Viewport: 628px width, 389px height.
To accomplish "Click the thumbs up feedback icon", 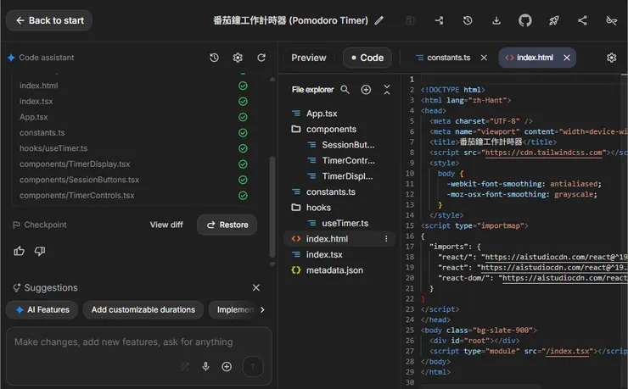I will click(x=20, y=251).
